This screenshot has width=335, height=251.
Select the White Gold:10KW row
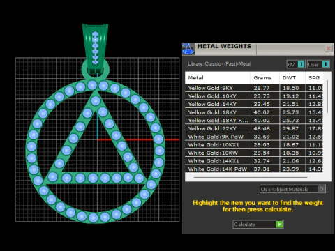coord(254,153)
